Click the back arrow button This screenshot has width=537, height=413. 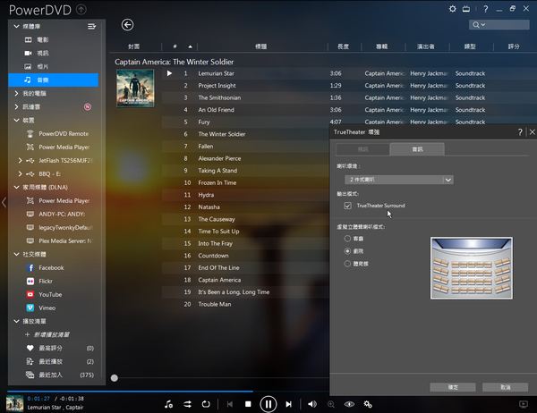tap(127, 25)
